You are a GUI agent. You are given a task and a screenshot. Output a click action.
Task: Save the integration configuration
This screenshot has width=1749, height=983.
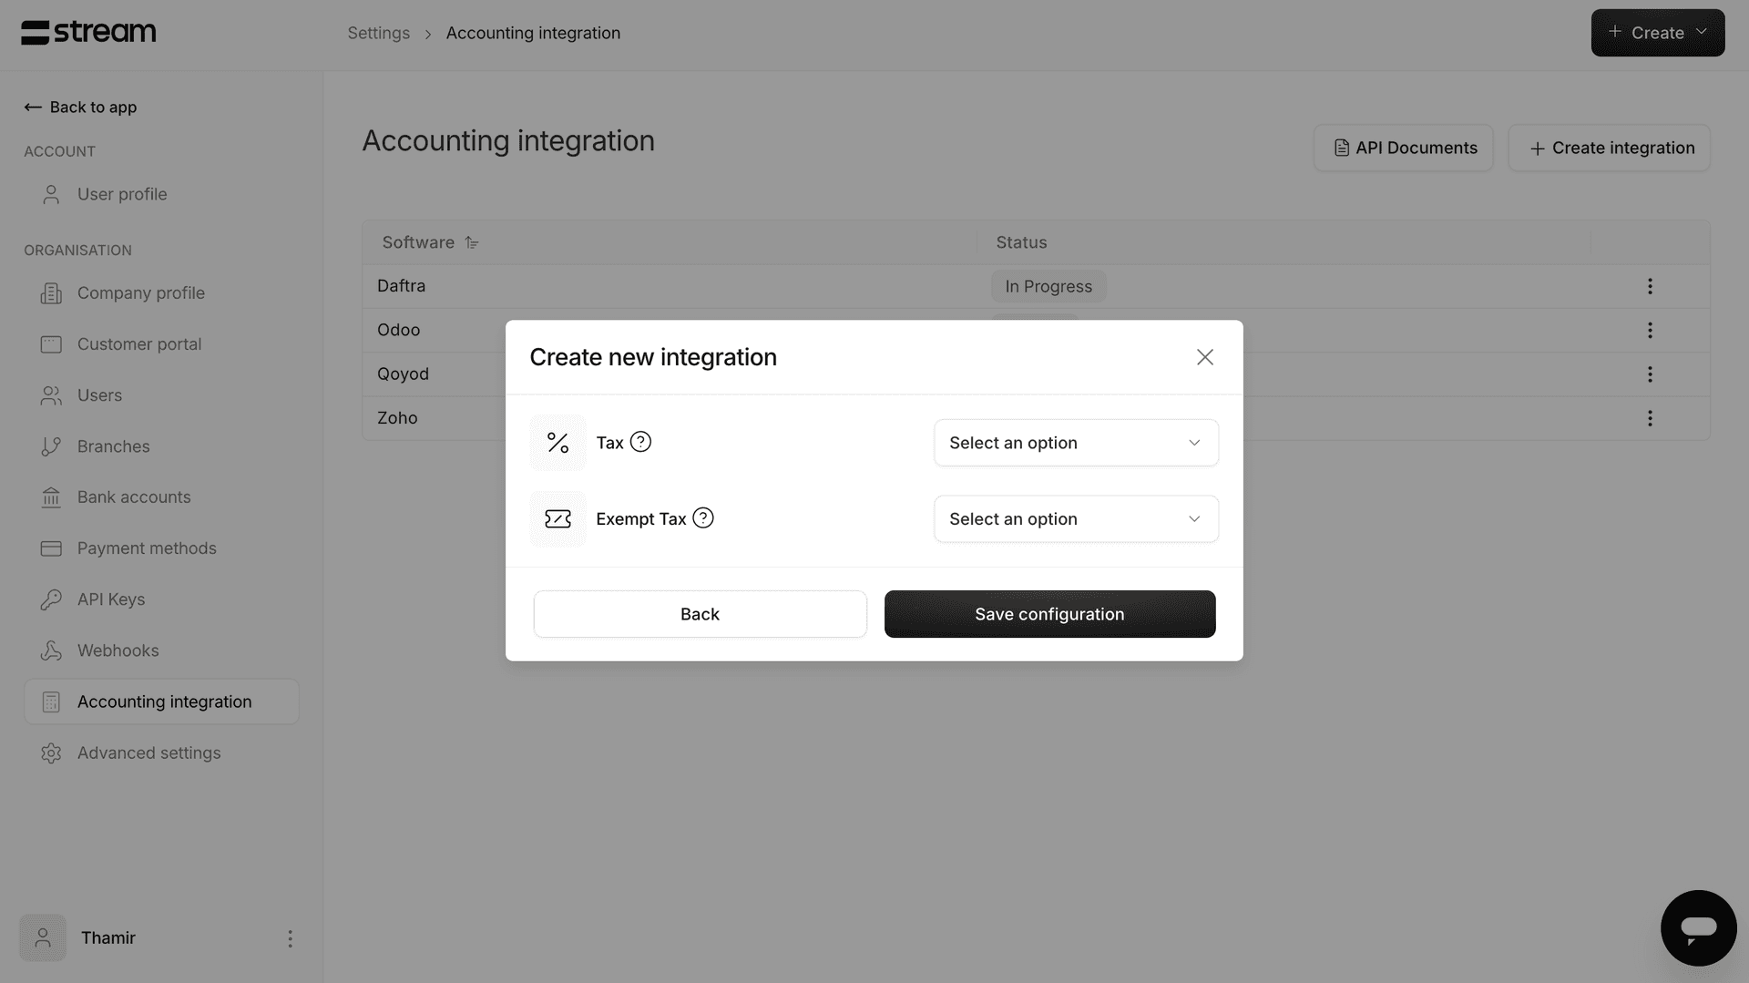pyautogui.click(x=1049, y=614)
